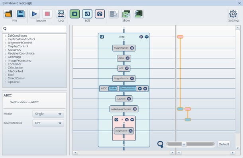Open the Settings gear
The image size is (243, 158).
[233, 14]
